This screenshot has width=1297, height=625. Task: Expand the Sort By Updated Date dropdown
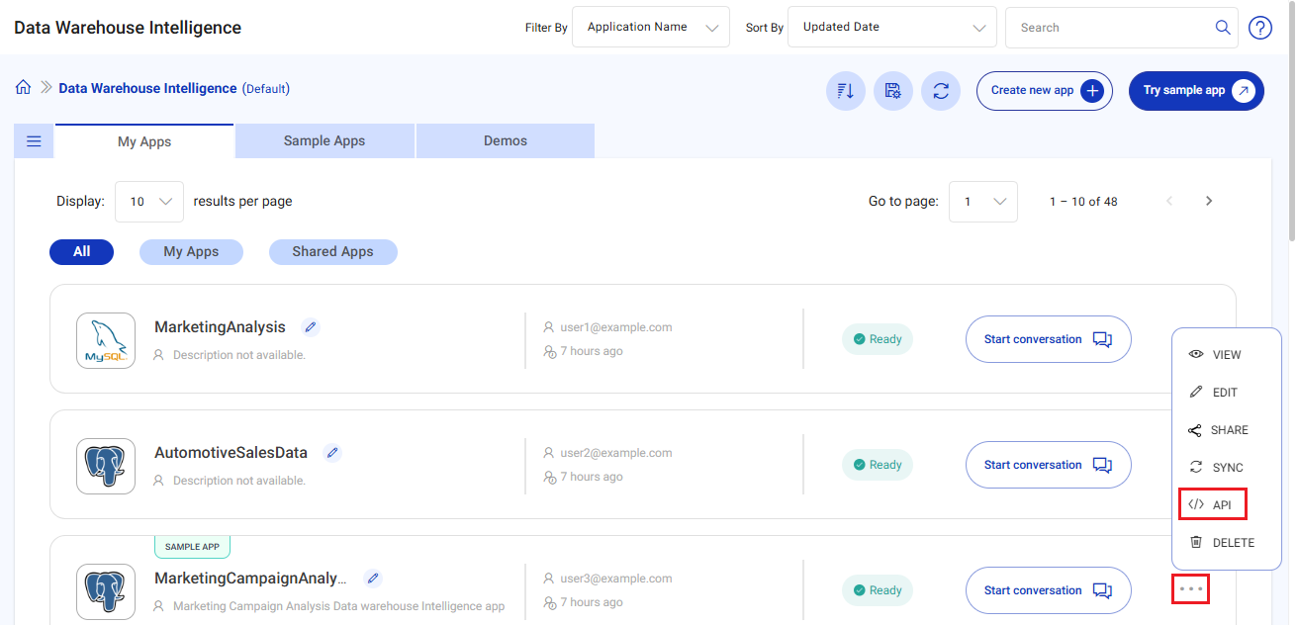coord(891,28)
